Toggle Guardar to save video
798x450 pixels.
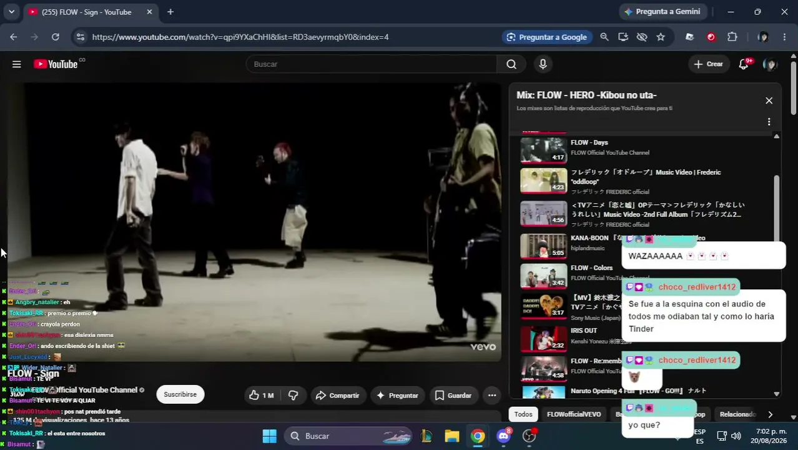click(x=453, y=395)
